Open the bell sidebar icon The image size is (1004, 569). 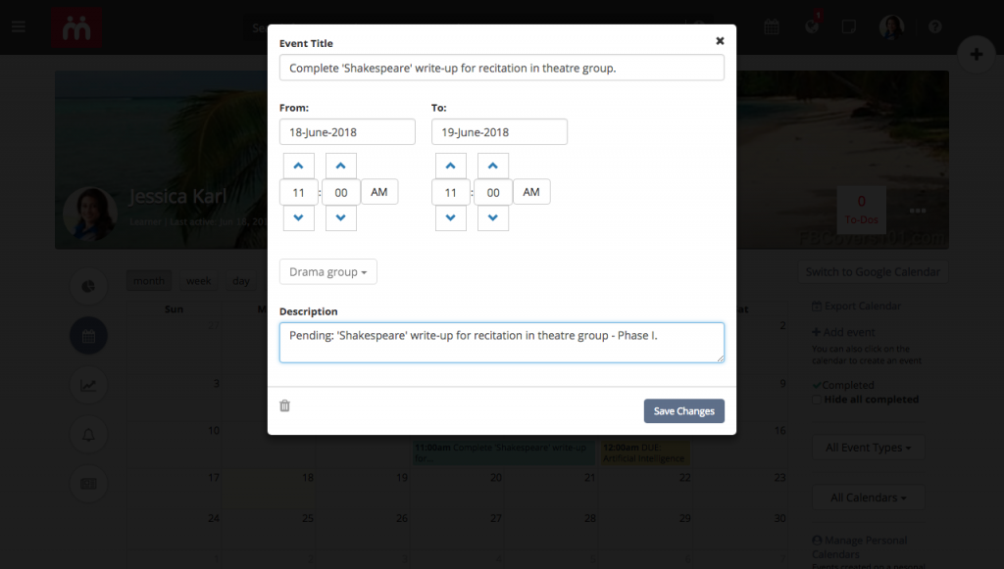pos(88,435)
